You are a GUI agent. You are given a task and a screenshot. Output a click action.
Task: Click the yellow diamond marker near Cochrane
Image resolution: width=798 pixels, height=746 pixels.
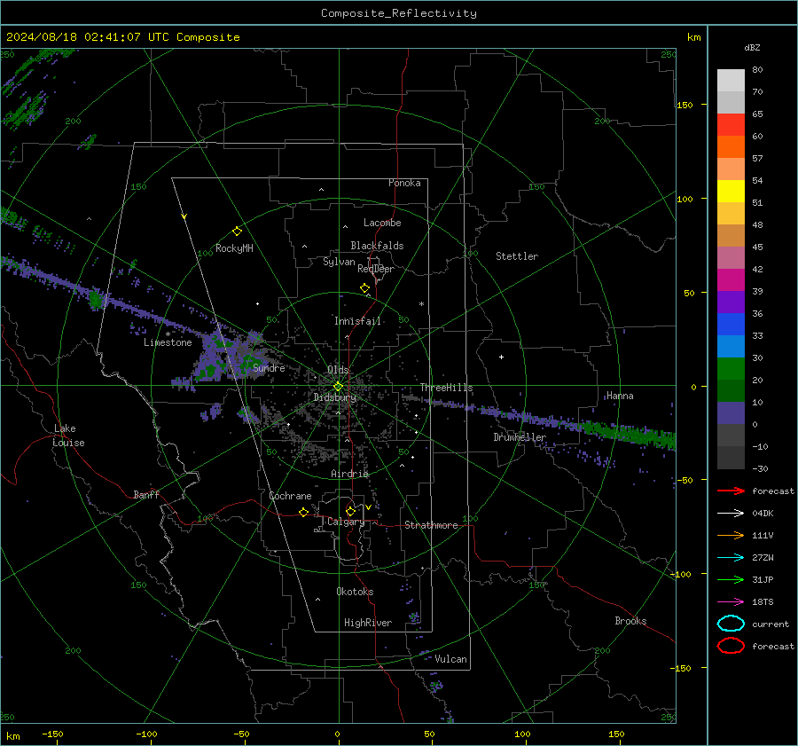(x=303, y=512)
